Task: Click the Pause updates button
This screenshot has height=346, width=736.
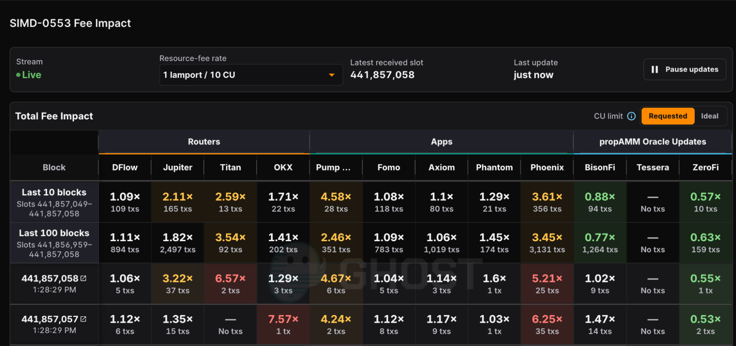Action: click(x=684, y=69)
